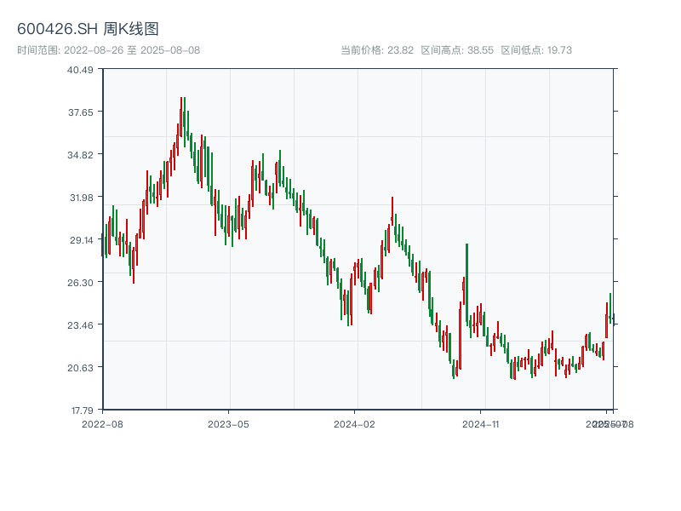Click the y-axis label 34.82
This screenshot has height=511, width=681.
click(80, 155)
